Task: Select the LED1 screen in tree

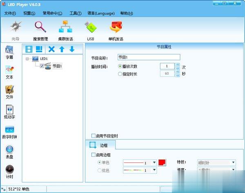Action: [x=44, y=59]
